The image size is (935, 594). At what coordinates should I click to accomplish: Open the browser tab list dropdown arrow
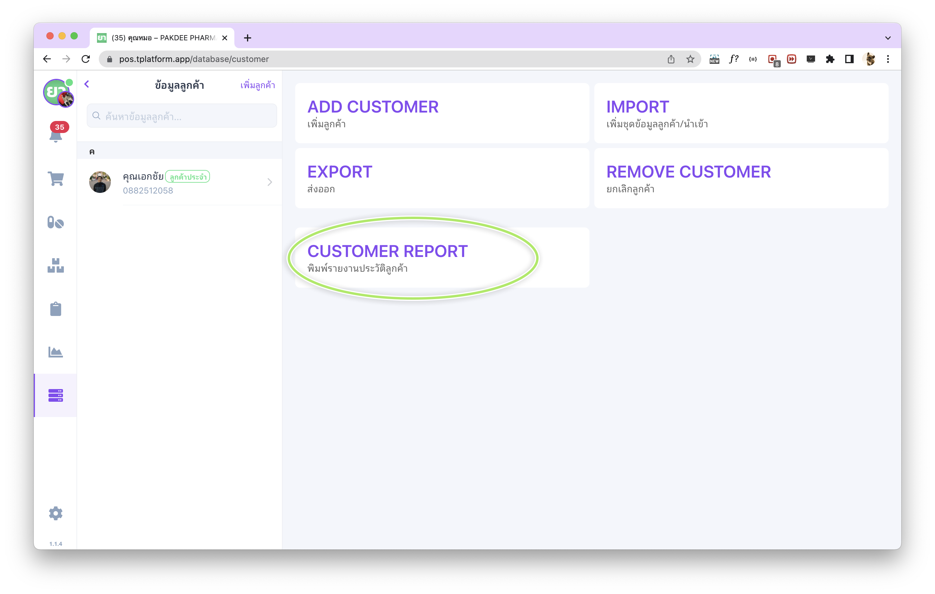pos(888,38)
